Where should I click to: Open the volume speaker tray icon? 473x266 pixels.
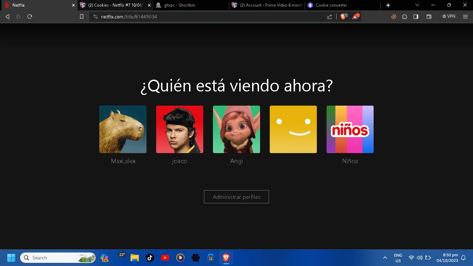tap(420, 258)
